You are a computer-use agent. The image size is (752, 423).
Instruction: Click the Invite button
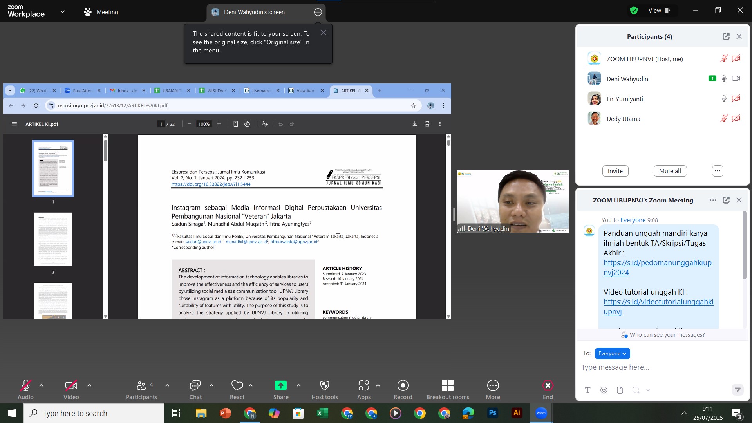pyautogui.click(x=615, y=171)
